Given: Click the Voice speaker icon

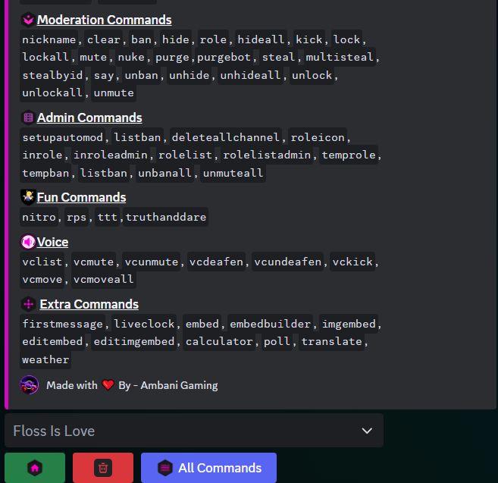Looking at the screenshot, I should (x=28, y=242).
